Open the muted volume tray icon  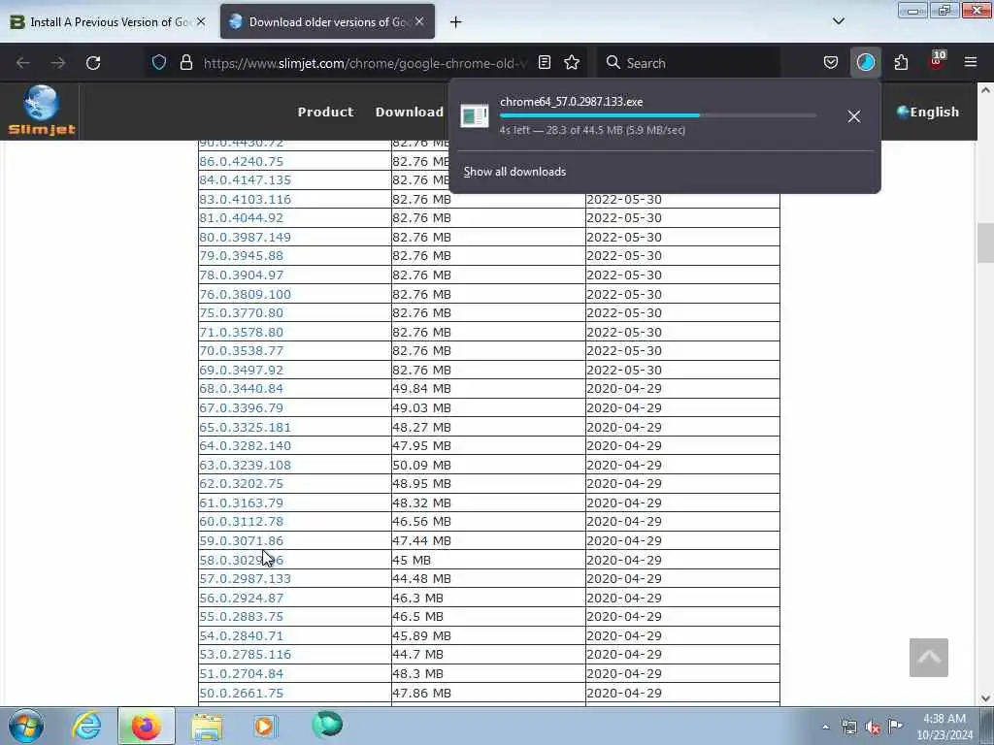point(873,728)
